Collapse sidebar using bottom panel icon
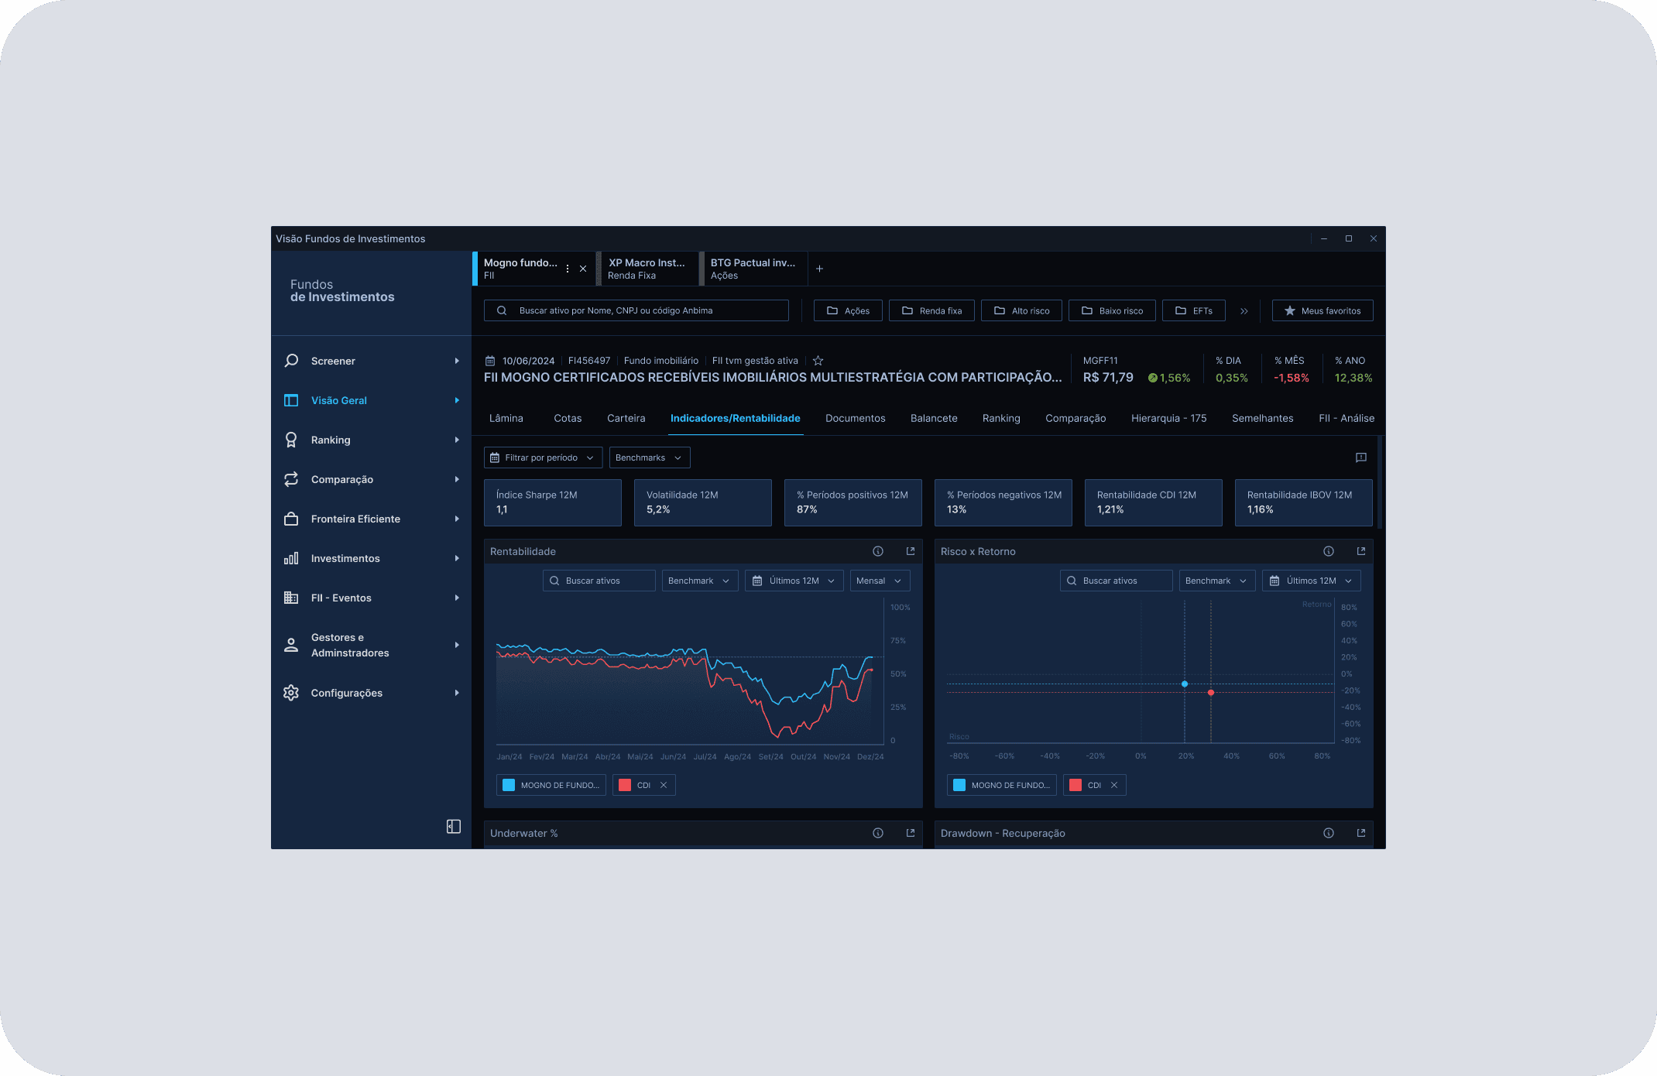This screenshot has width=1657, height=1076. [454, 827]
